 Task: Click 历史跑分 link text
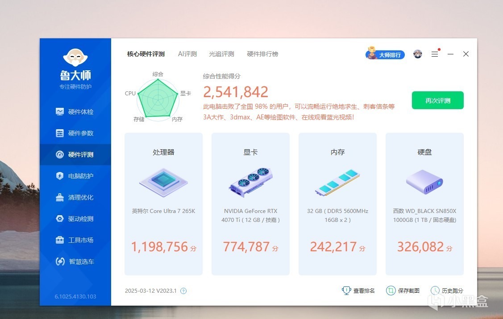[x=452, y=290]
